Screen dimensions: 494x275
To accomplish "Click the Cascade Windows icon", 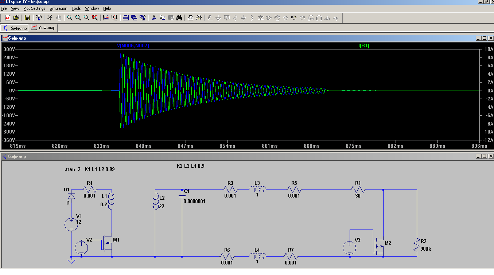I will pyautogui.click(x=134, y=17).
